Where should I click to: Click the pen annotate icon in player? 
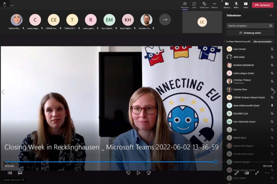point(236,173)
